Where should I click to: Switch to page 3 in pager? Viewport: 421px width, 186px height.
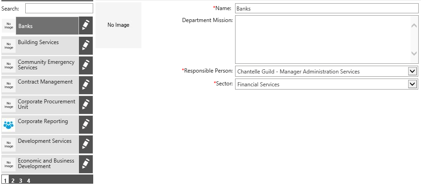[x=21, y=181]
